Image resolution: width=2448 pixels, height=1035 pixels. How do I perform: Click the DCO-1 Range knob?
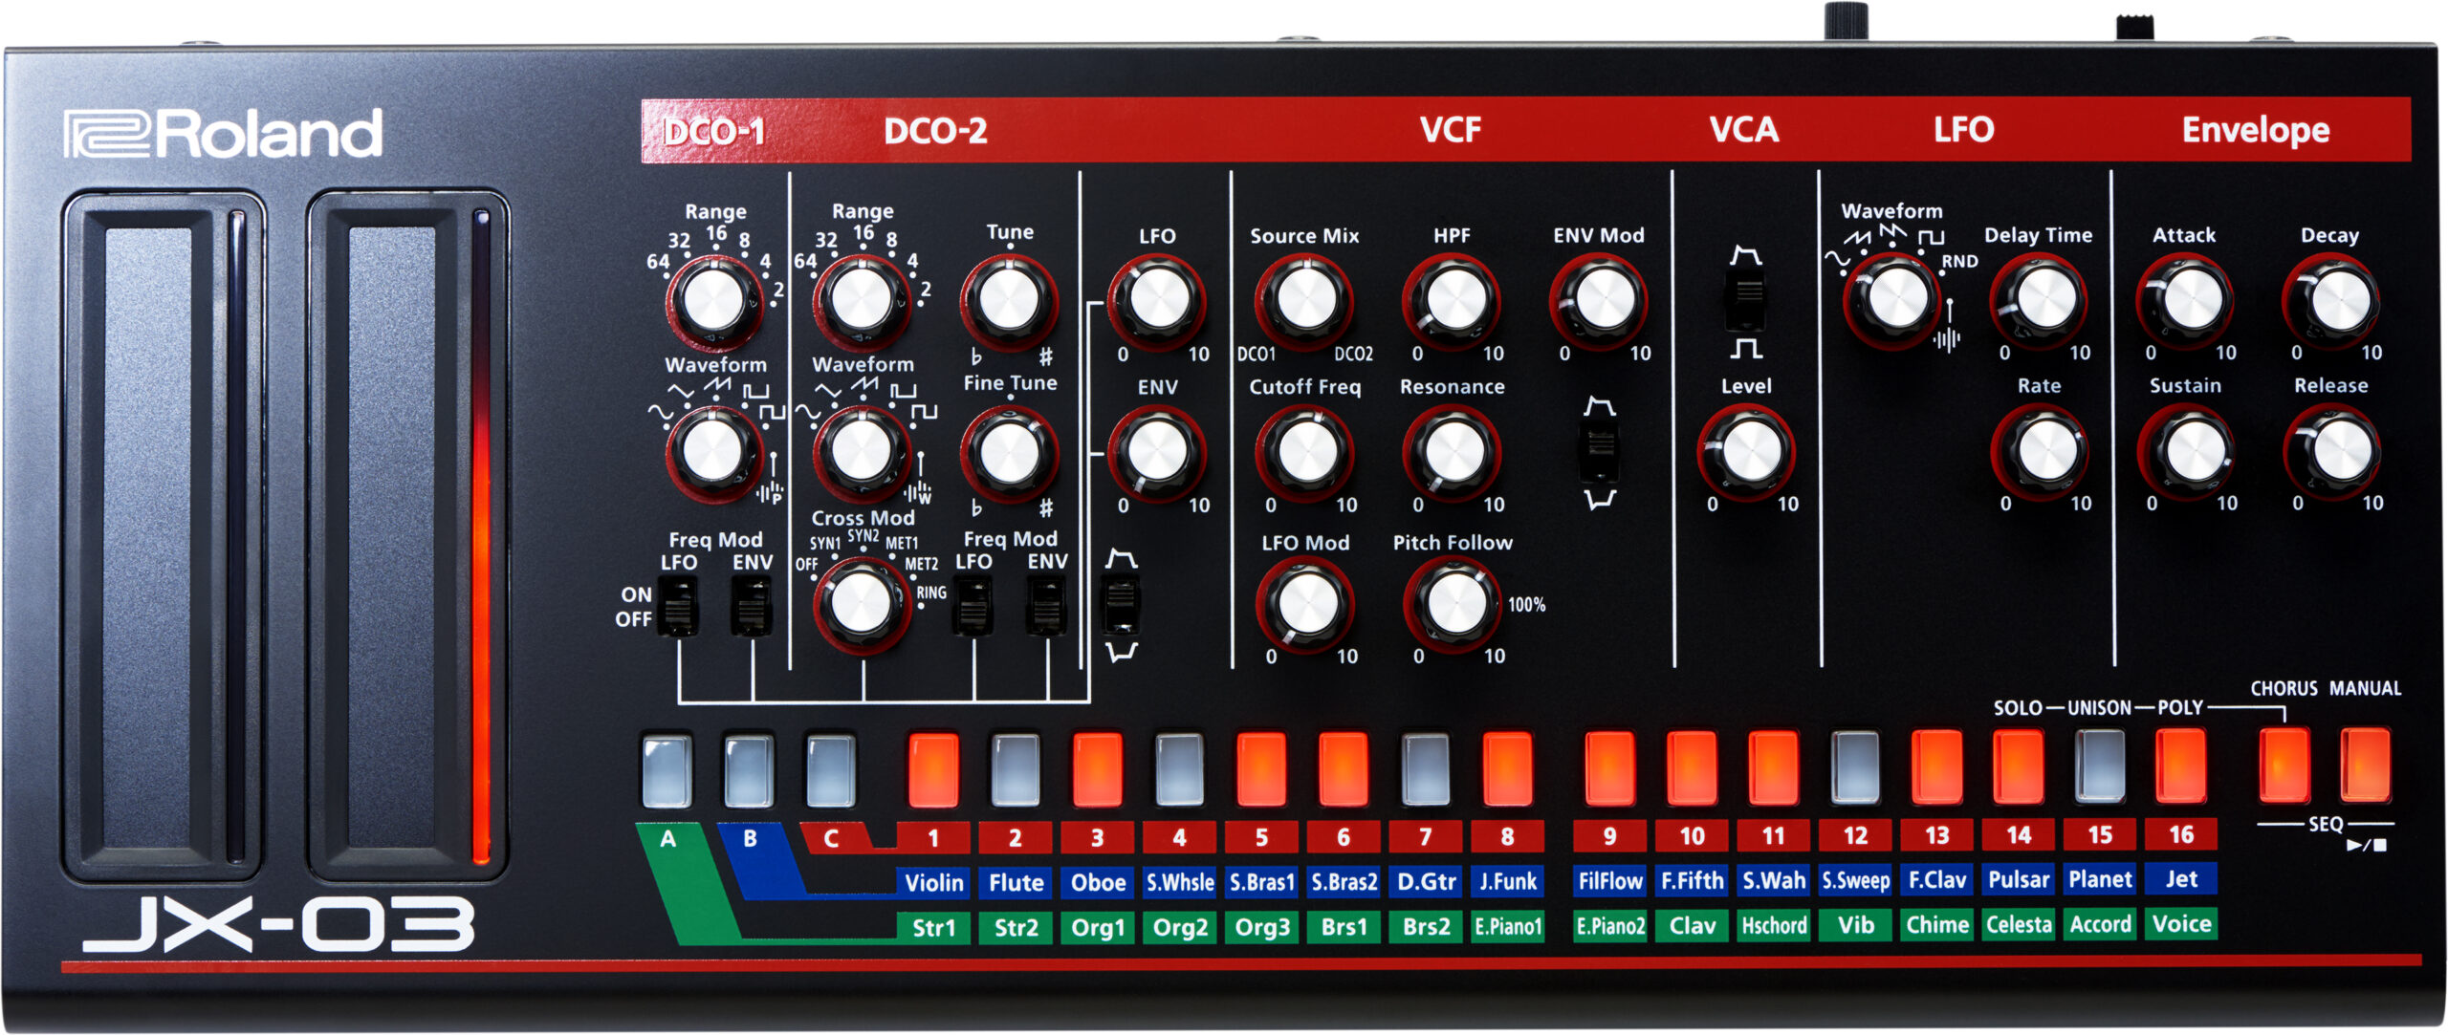[714, 298]
